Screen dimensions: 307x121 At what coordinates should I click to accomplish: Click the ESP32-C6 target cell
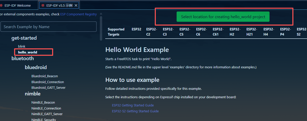click(202, 32)
